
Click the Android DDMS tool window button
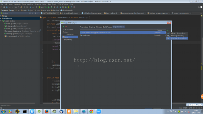click(x=6, y=105)
